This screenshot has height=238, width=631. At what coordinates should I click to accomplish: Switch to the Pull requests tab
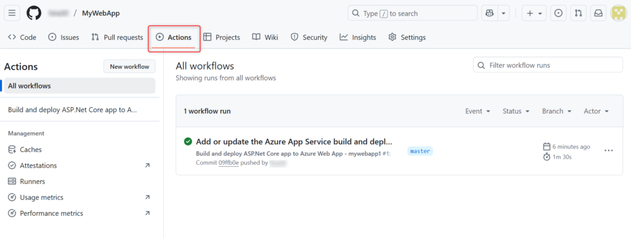point(117,38)
